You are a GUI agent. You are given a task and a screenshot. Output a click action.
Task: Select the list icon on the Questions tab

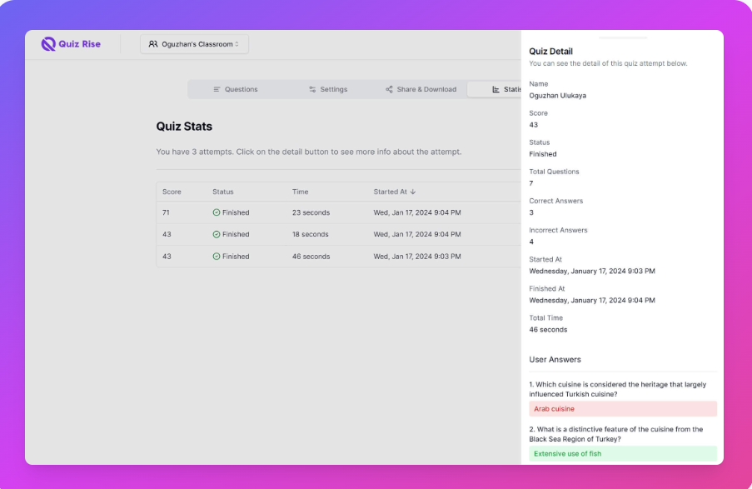(215, 89)
